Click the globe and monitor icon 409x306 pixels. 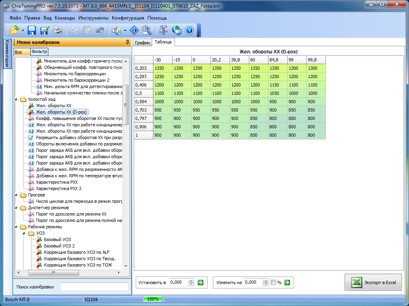pyautogui.click(x=177, y=30)
